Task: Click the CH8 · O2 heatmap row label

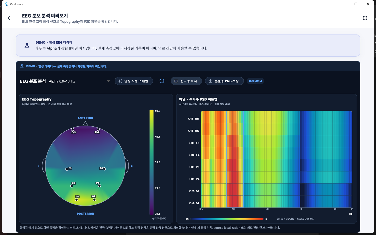Action: 194,203
